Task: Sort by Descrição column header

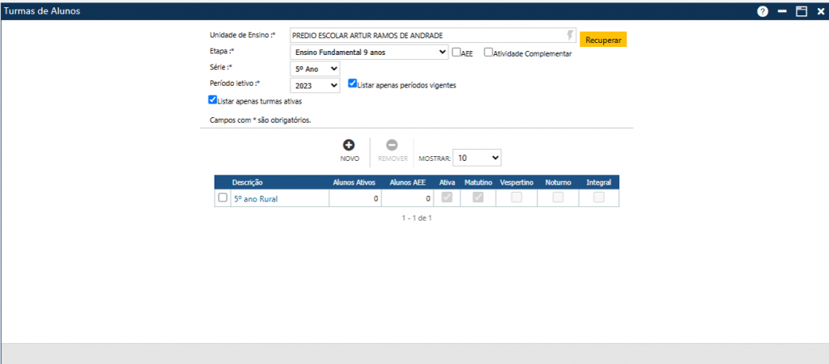Action: pyautogui.click(x=248, y=182)
